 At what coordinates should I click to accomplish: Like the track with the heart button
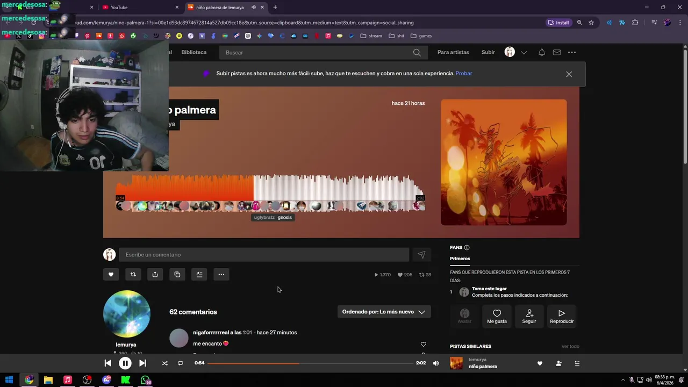point(111,275)
